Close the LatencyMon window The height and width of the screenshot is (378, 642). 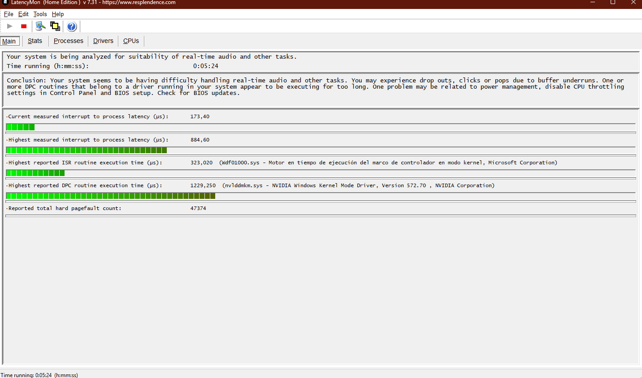633,3
